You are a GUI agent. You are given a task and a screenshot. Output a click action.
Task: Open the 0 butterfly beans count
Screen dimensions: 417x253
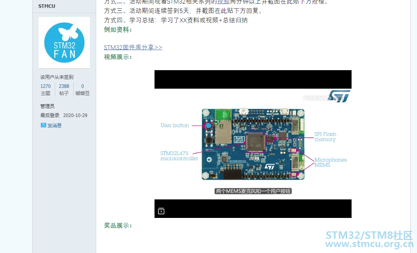tap(82, 86)
